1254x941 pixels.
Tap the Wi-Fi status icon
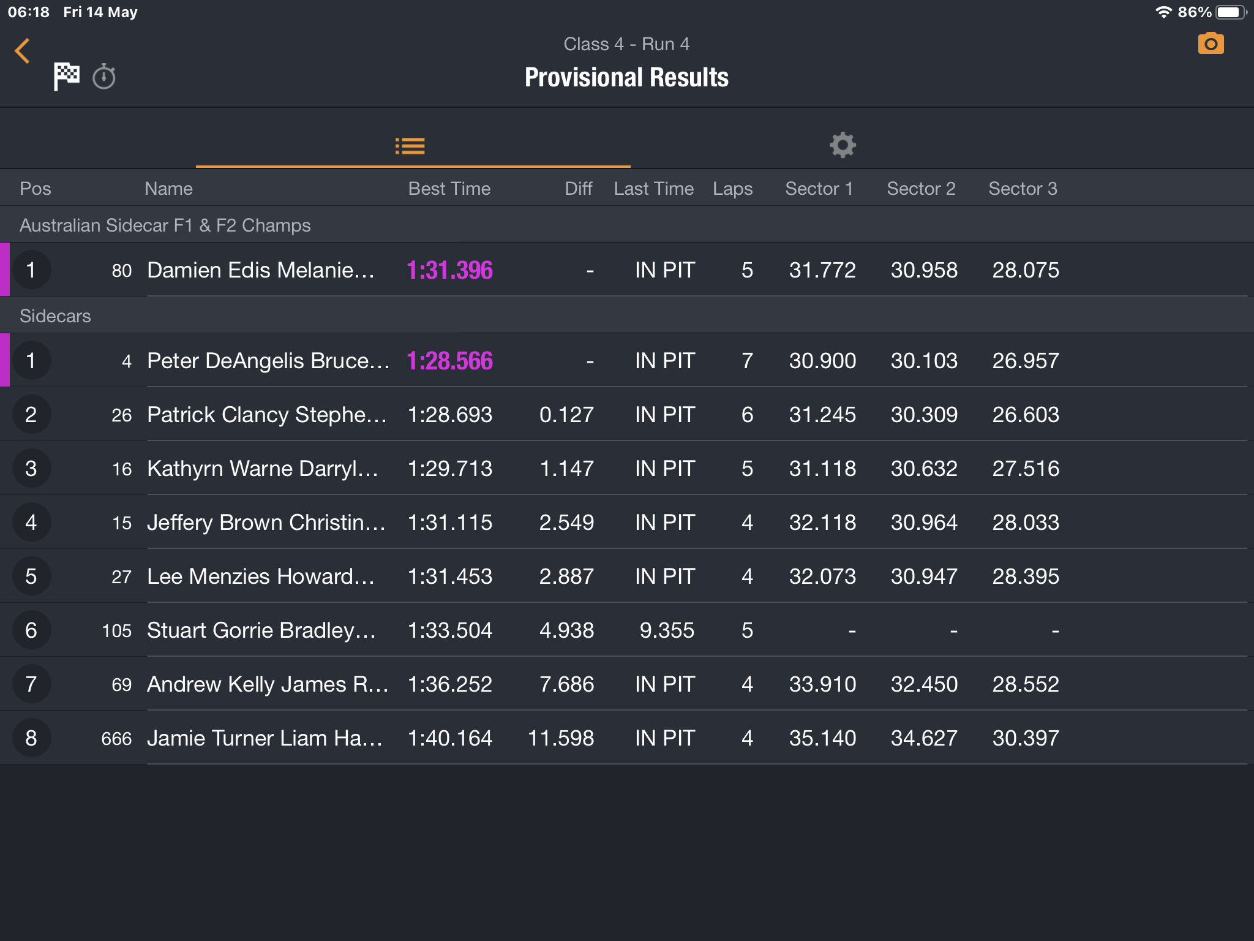click(1163, 12)
